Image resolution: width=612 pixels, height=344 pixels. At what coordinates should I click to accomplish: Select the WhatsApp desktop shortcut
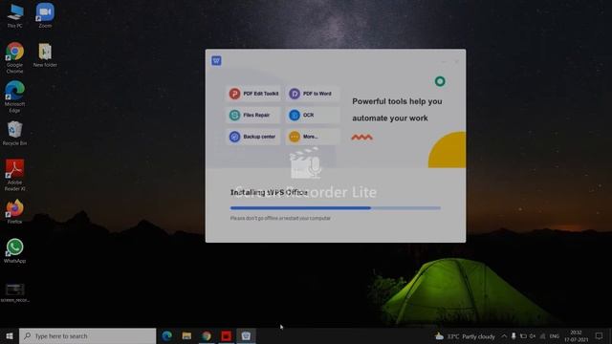[x=15, y=250]
